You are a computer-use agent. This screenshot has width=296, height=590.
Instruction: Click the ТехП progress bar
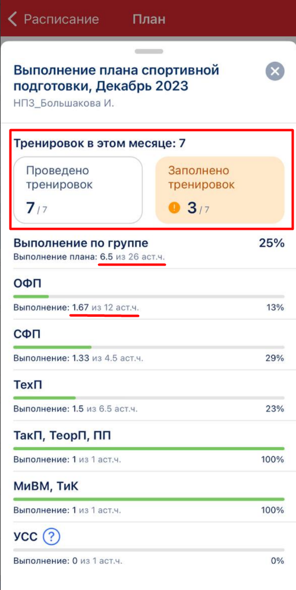149,397
